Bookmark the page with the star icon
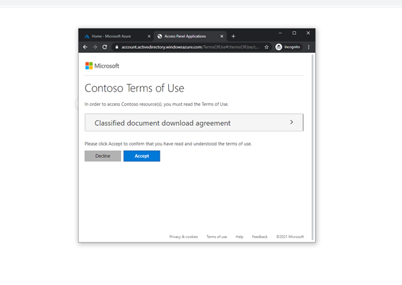The width and height of the screenshot is (402, 285). (267, 47)
